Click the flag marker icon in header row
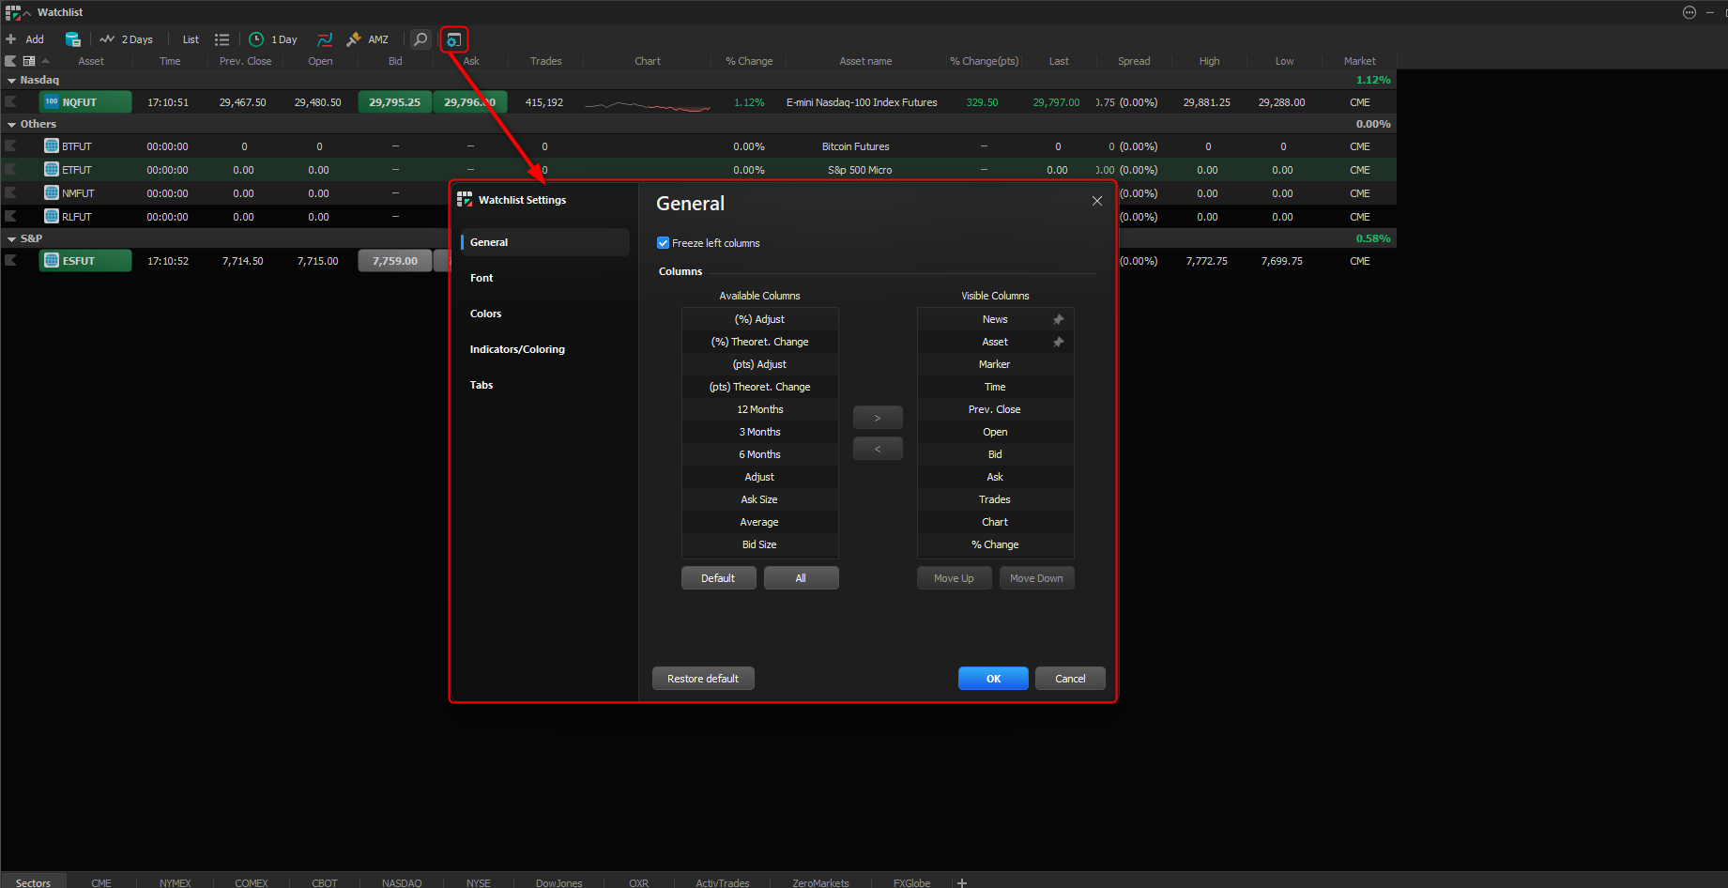The image size is (1728, 888). tap(10, 61)
